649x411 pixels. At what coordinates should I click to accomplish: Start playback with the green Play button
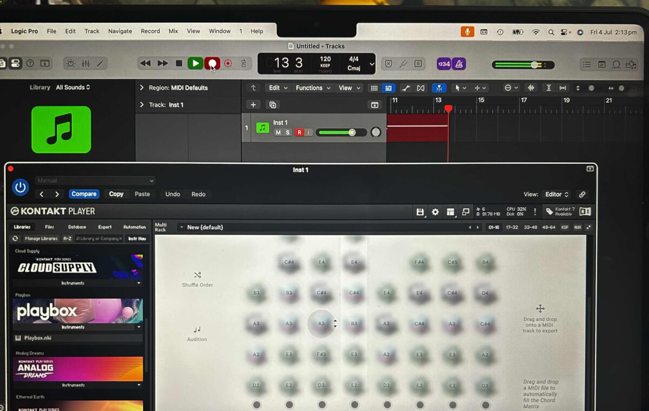coord(195,63)
